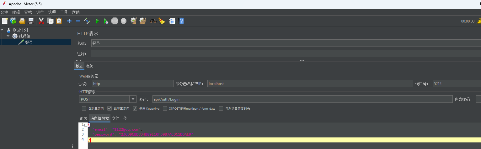Click the warning triangle log indicator

tap(479, 21)
